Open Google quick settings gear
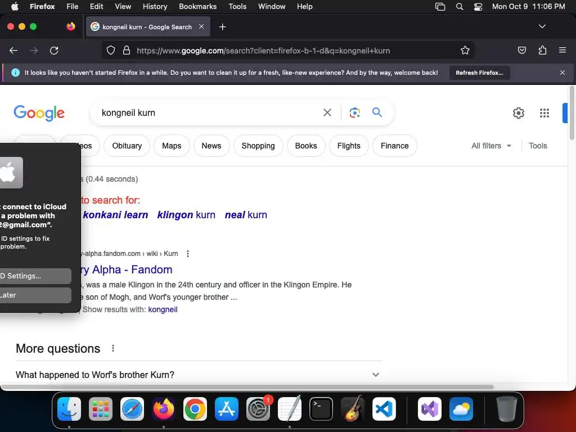Viewport: 576px width, 432px height. point(518,112)
